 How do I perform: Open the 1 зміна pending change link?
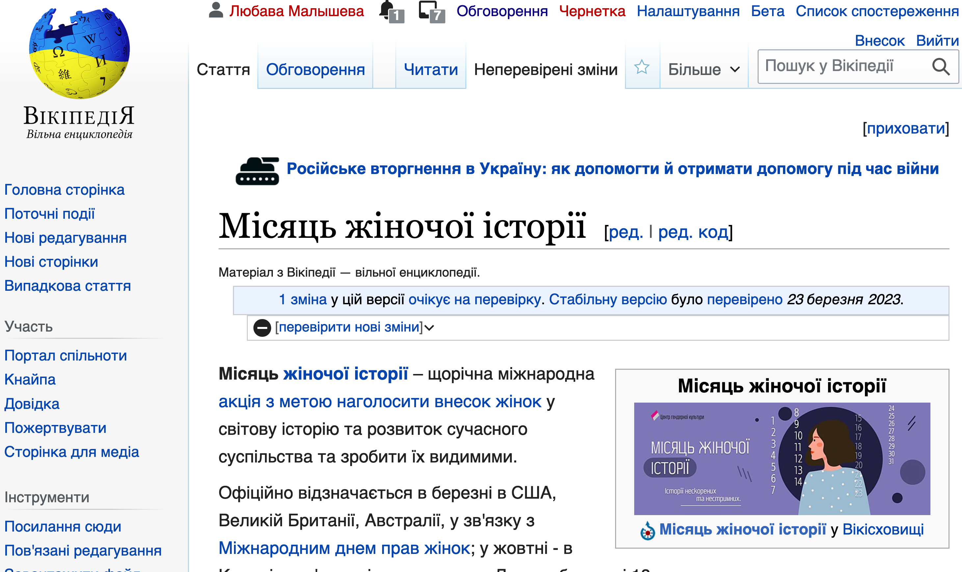tap(303, 300)
